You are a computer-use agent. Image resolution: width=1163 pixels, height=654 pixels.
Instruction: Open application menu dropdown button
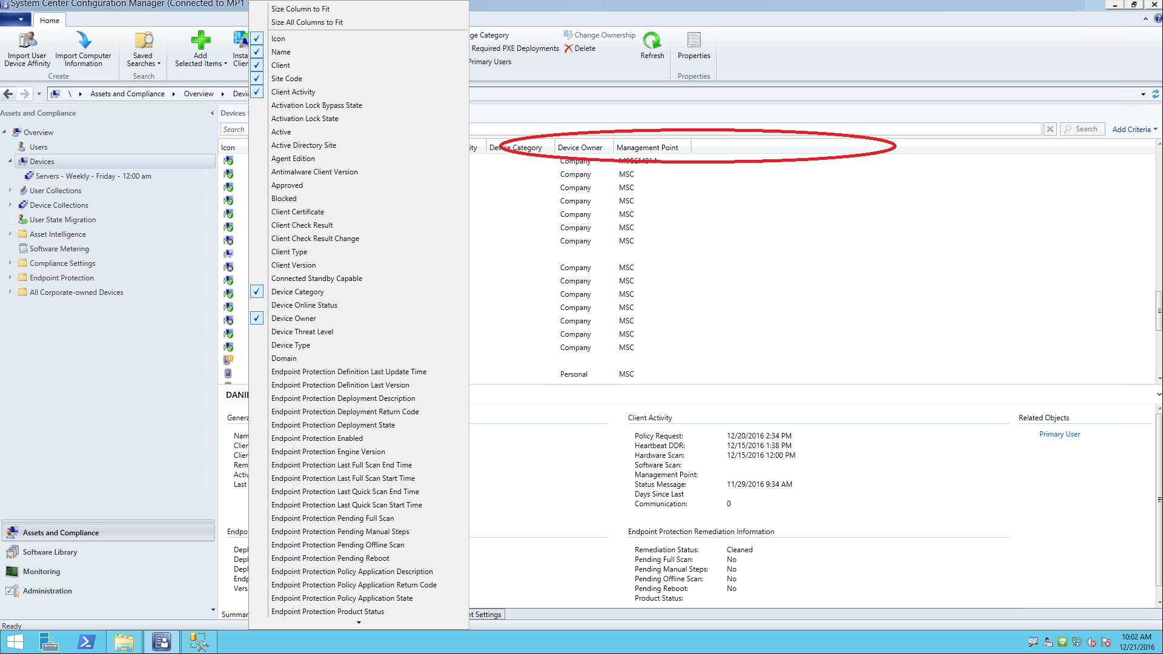[16, 20]
